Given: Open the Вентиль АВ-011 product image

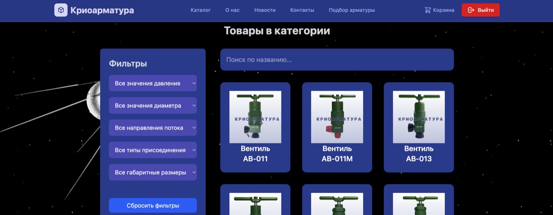Looking at the screenshot, I should pyautogui.click(x=255, y=117).
